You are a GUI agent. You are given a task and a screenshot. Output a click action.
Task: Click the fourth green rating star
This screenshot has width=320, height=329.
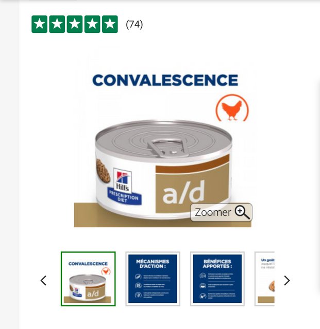92,24
